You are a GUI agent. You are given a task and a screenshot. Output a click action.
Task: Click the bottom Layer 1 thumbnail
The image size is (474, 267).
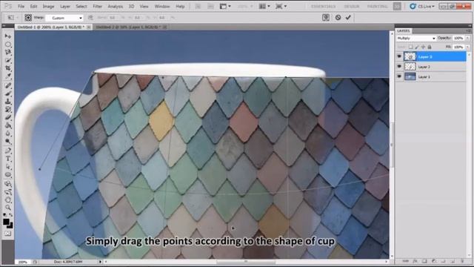pos(410,76)
